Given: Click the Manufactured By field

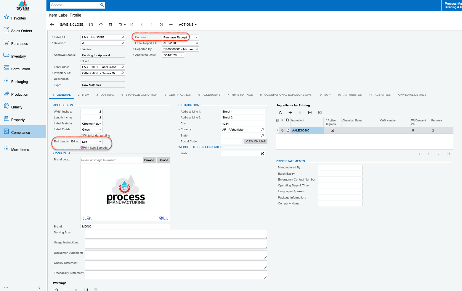Looking at the screenshot, I should [x=340, y=168].
